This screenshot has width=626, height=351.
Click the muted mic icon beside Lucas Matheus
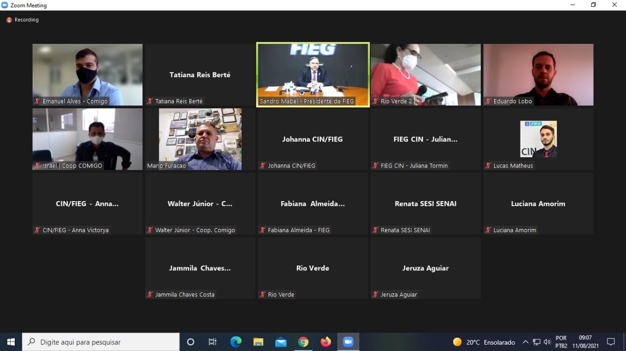click(x=488, y=165)
